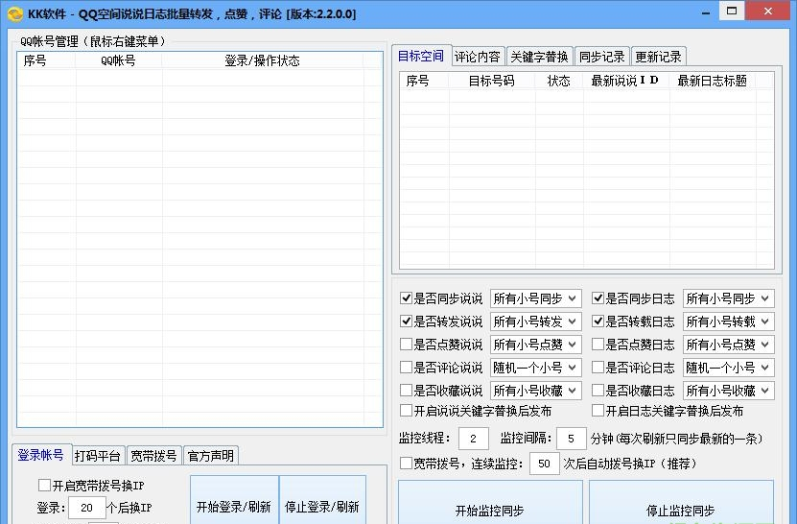Viewport: 797px width, 524px height.
Task: Open 所有小号转载 dropdown
Action: click(x=728, y=321)
